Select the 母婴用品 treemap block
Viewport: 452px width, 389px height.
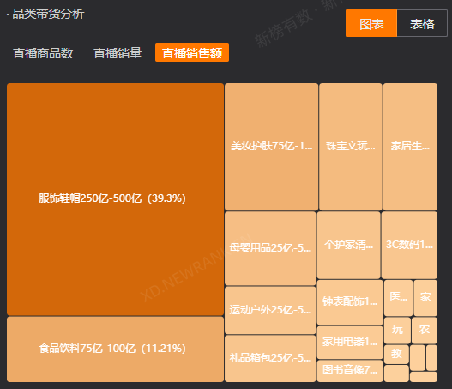click(270, 248)
